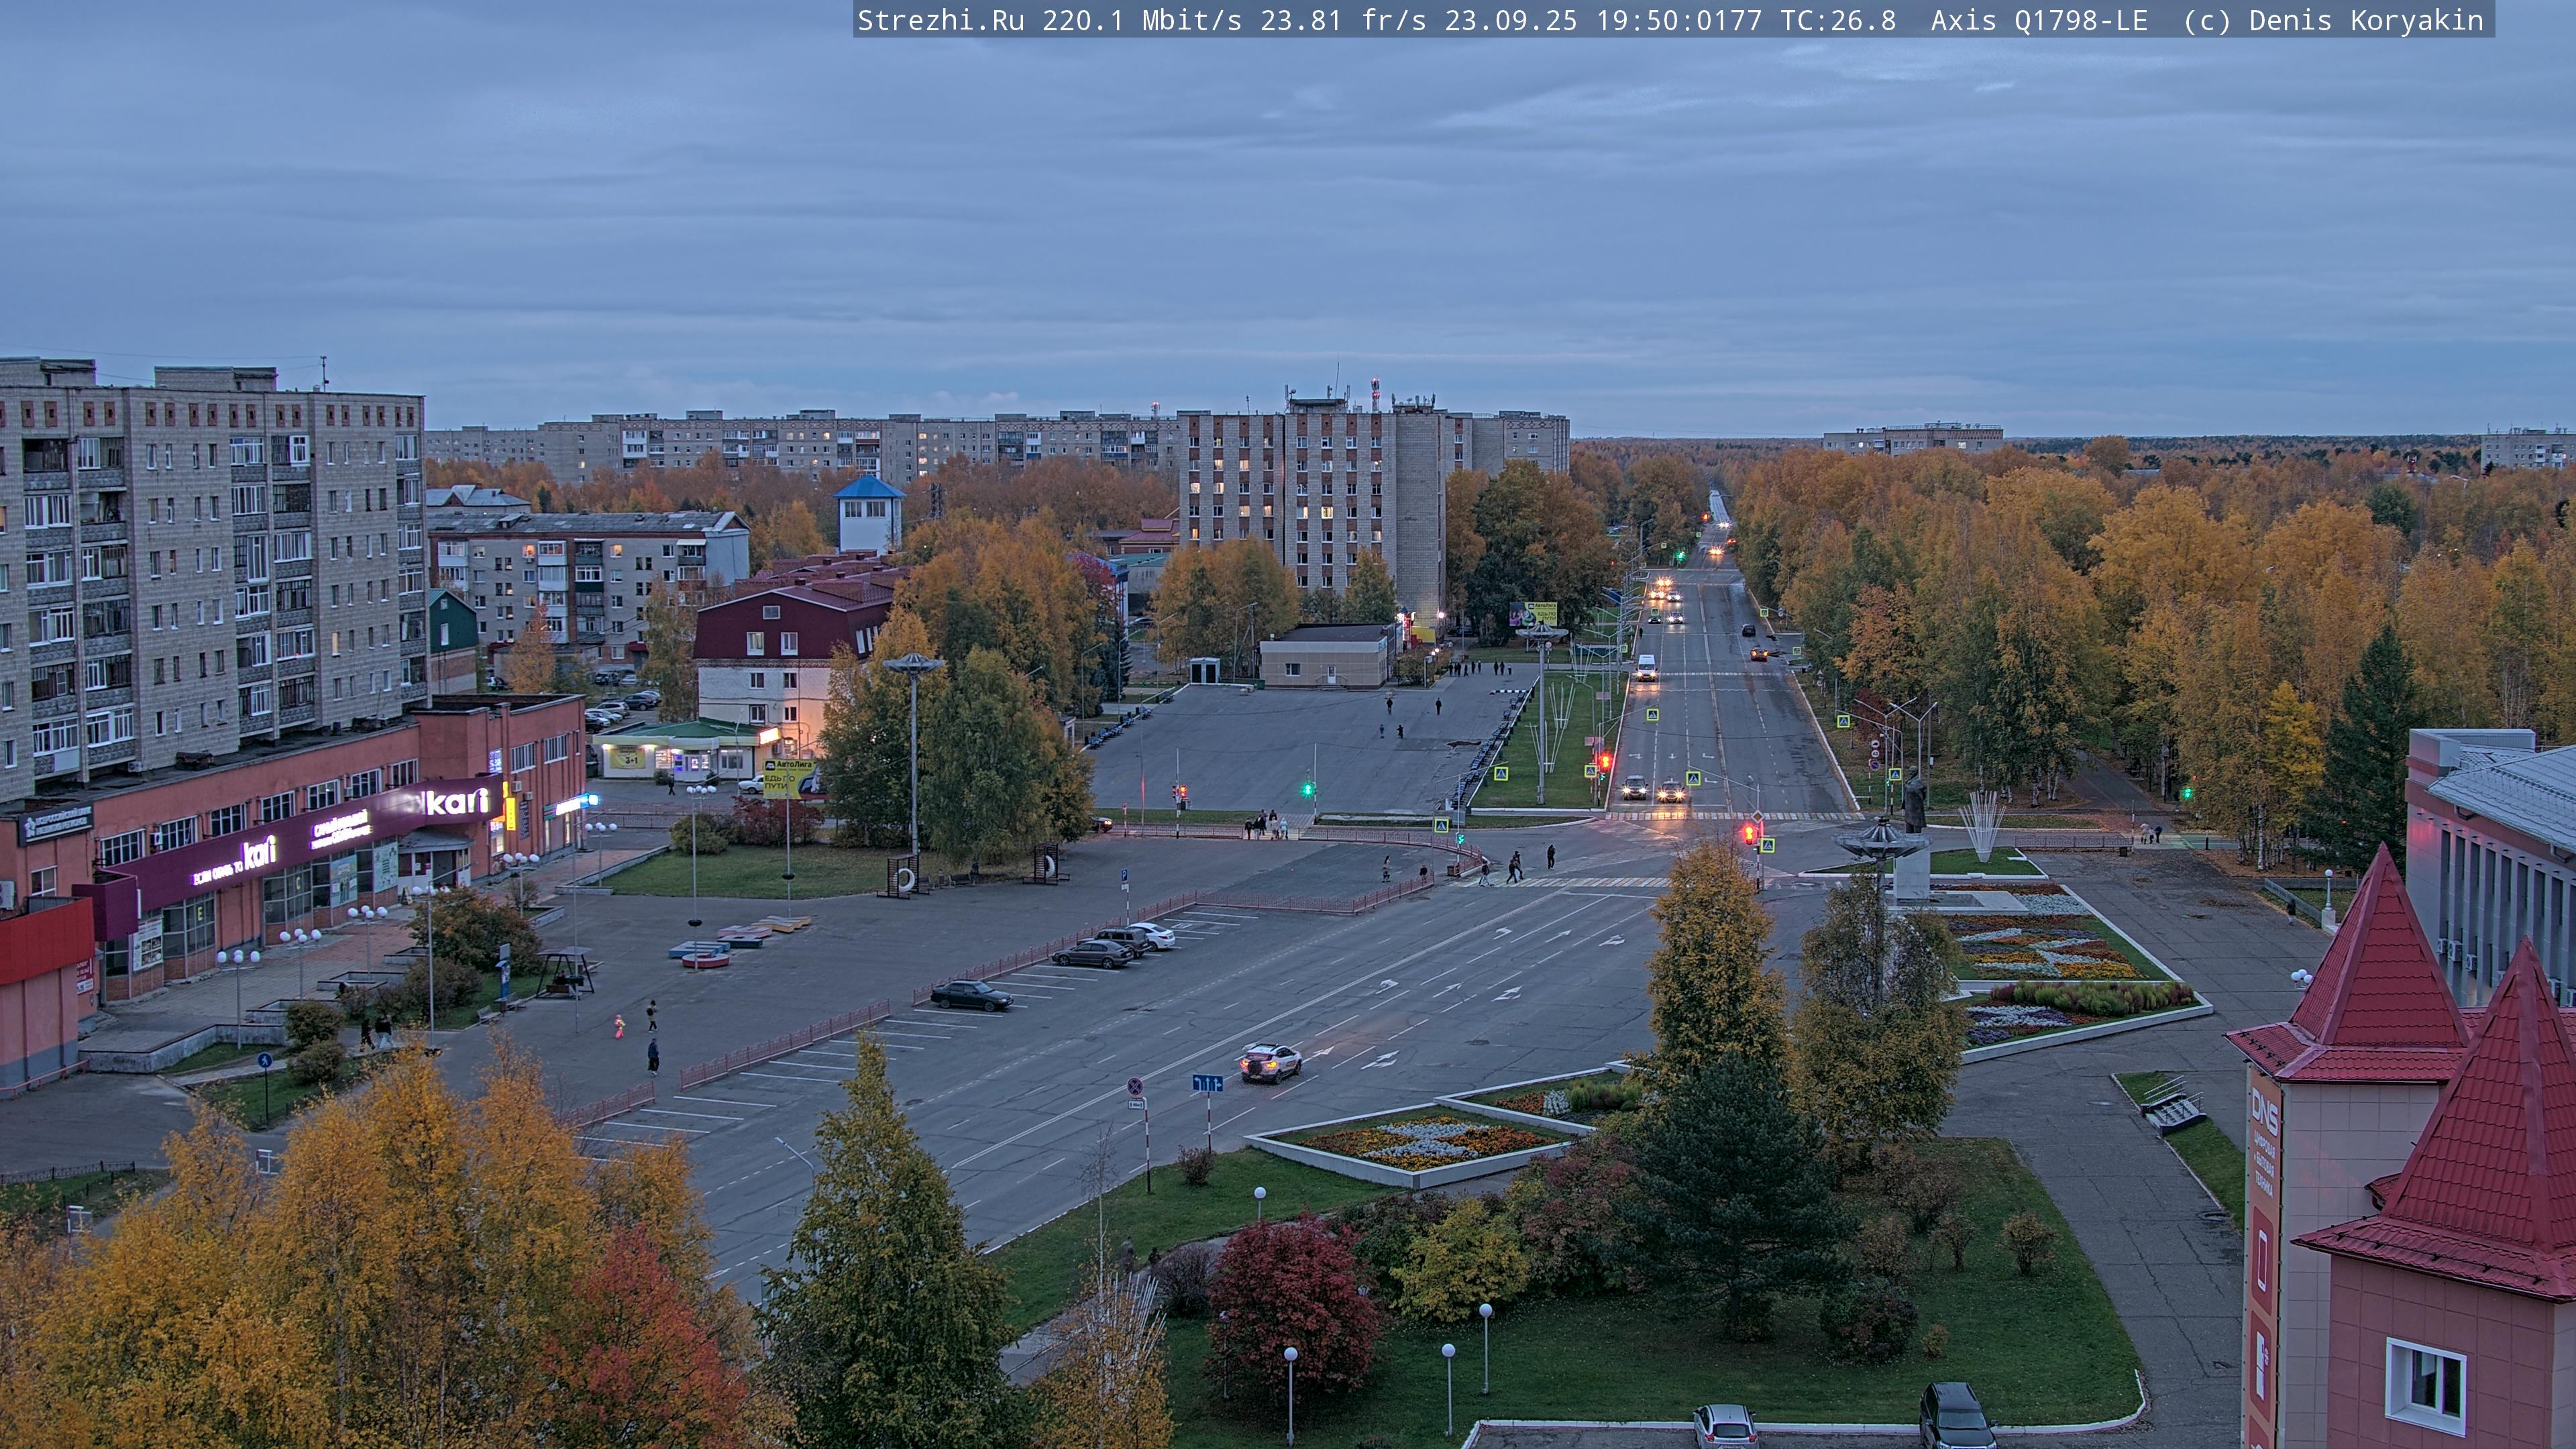Click the Strezhi.Ru text in overlay
This screenshot has width=2576, height=1449.
tap(940, 20)
